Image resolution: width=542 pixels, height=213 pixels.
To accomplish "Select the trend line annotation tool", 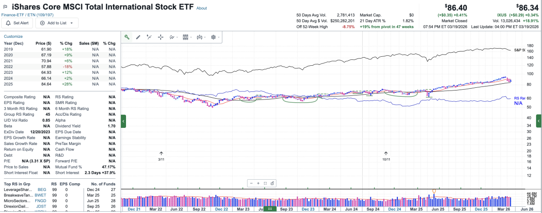I will pos(149,37).
